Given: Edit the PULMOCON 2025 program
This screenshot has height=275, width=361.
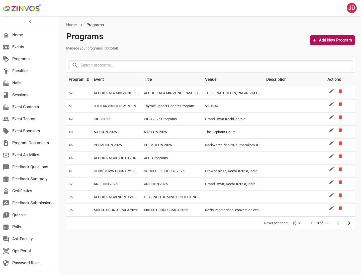Looking at the screenshot, I should [331, 143].
